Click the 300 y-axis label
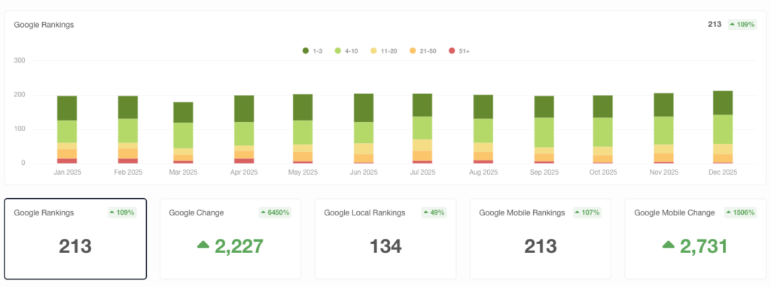This screenshot has height=287, width=771. [x=19, y=60]
